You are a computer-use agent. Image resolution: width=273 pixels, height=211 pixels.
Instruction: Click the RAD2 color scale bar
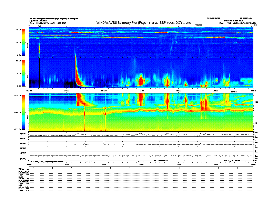click(23, 42)
